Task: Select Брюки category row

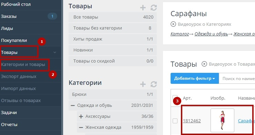Action: (x=113, y=94)
